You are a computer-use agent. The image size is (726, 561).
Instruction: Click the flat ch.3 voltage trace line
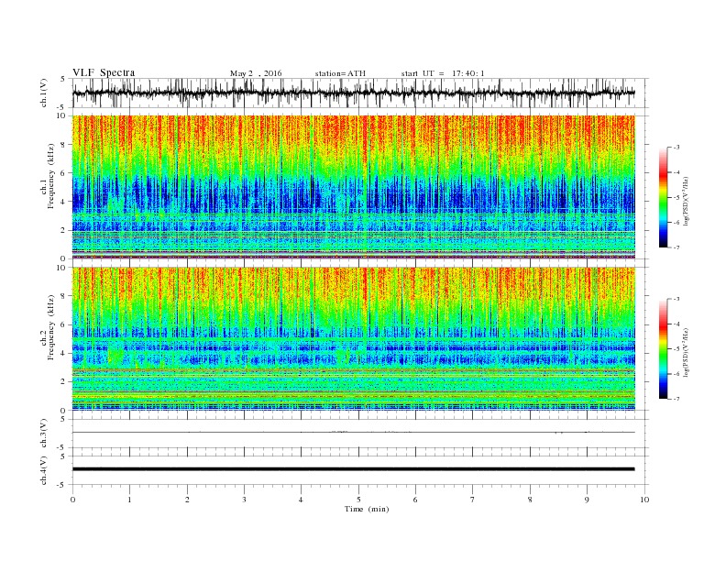tap(353, 433)
